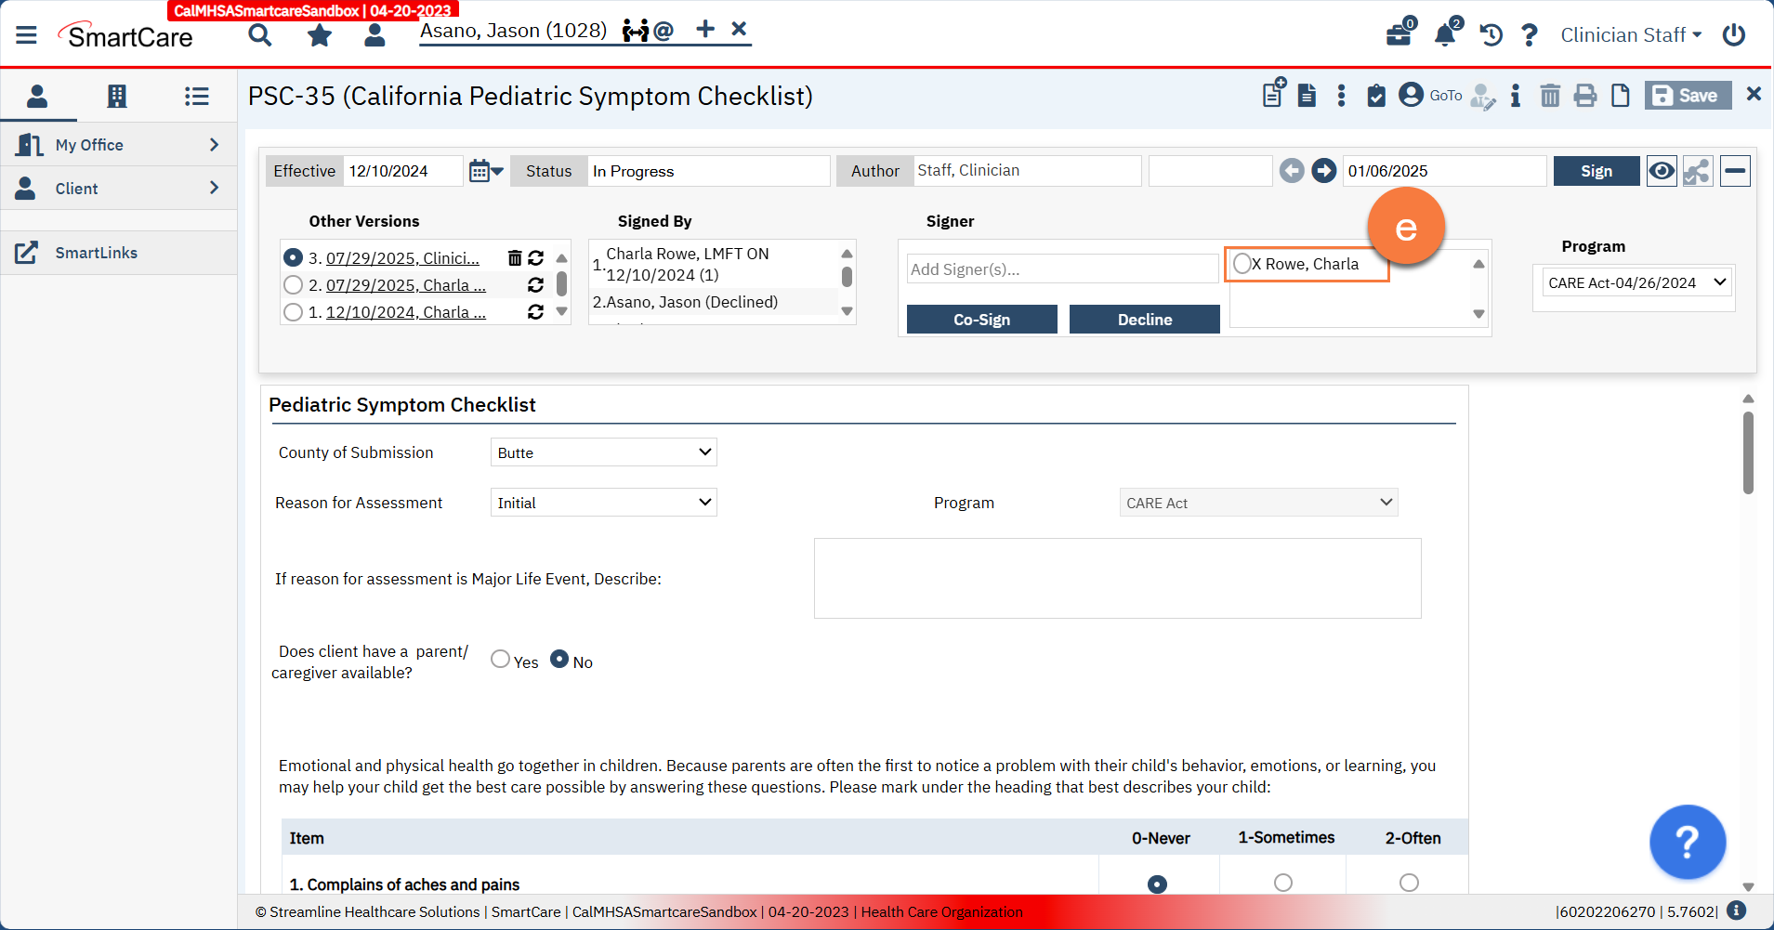The height and width of the screenshot is (930, 1774).
Task: Select 1-Sometimes for aches and pains
Action: click(x=1283, y=883)
